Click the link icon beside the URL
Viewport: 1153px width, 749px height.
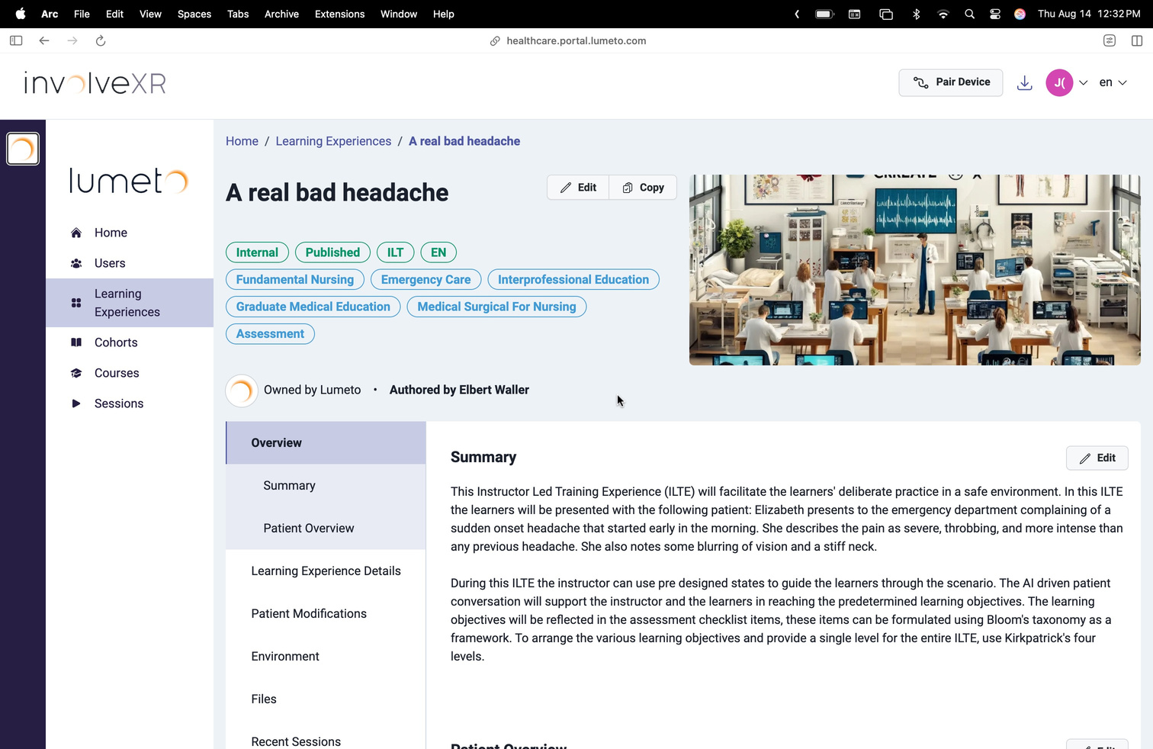pyautogui.click(x=495, y=41)
